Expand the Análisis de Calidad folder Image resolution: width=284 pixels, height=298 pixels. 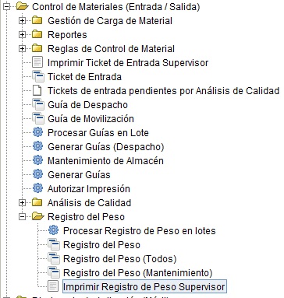pyautogui.click(x=23, y=202)
